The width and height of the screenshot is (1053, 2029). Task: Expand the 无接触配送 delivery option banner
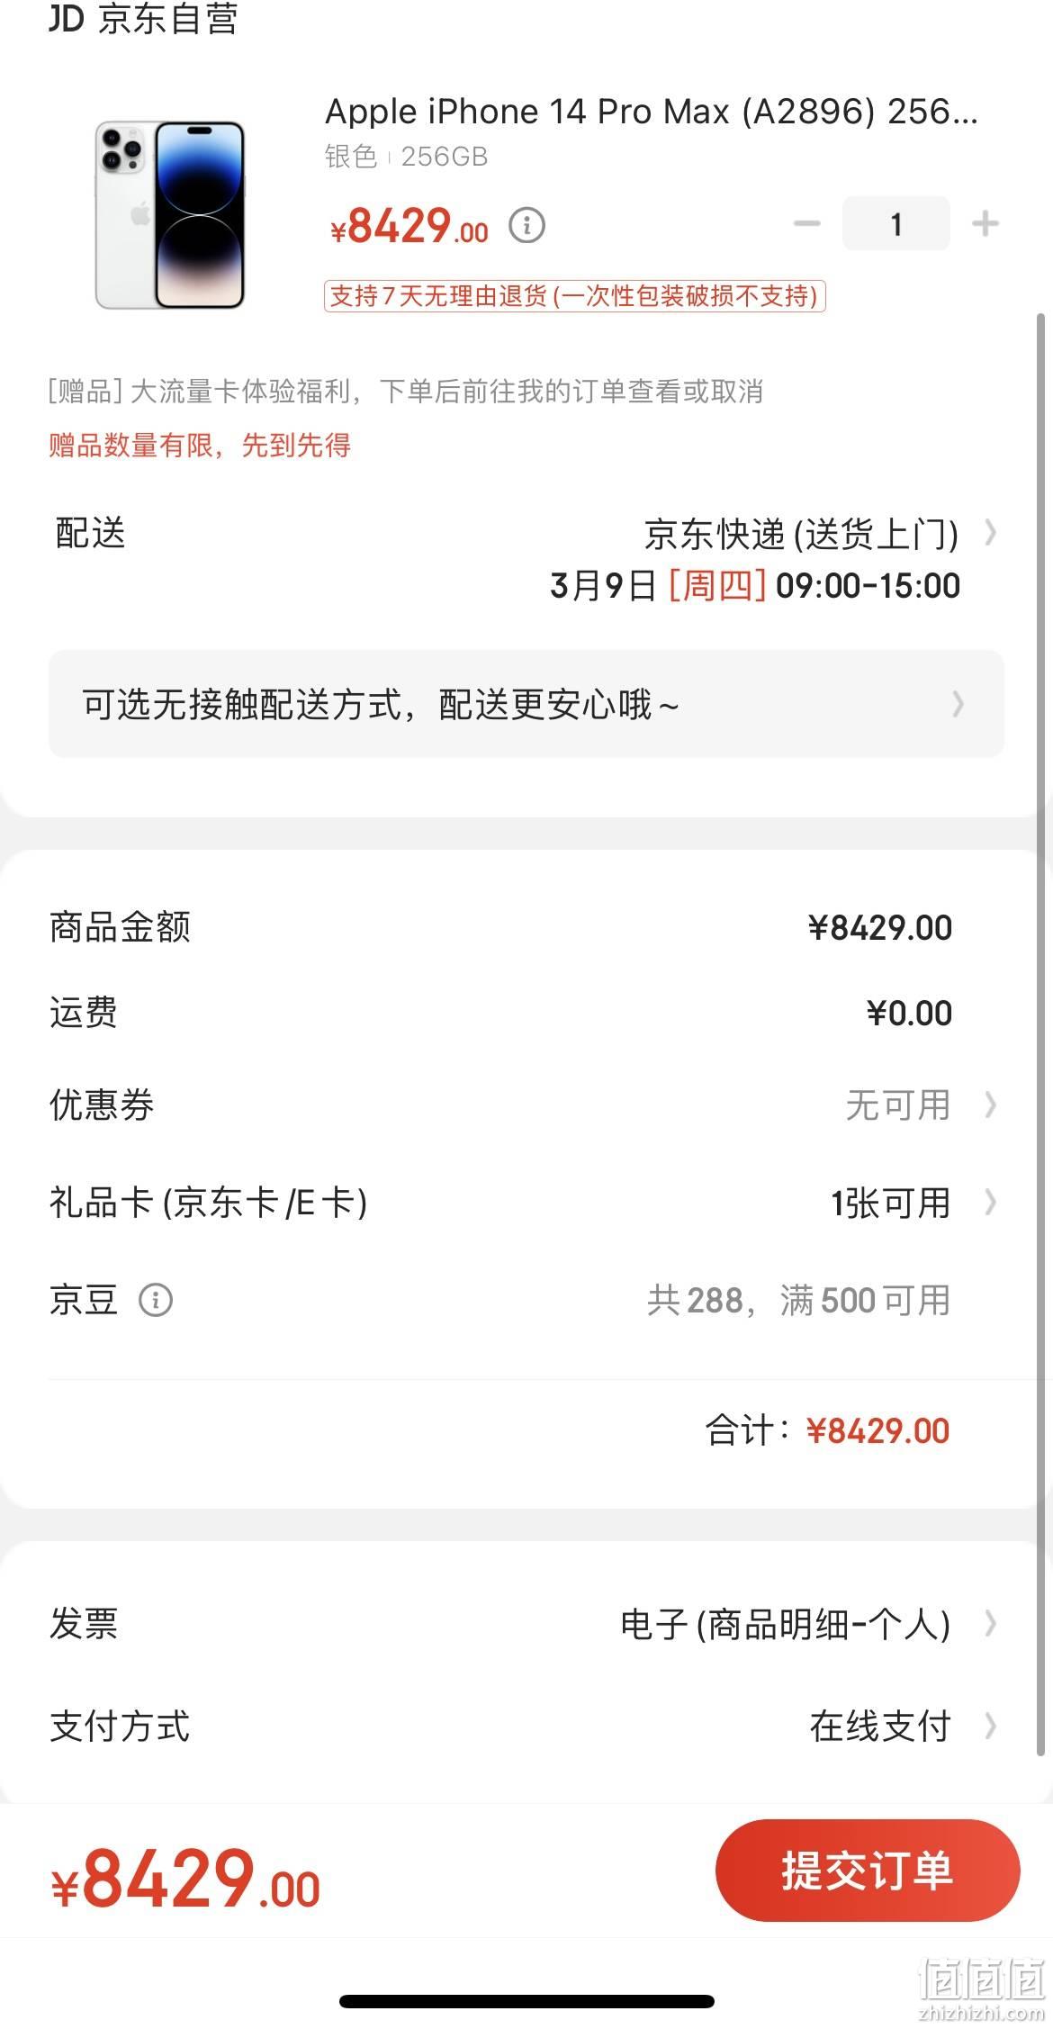526,704
